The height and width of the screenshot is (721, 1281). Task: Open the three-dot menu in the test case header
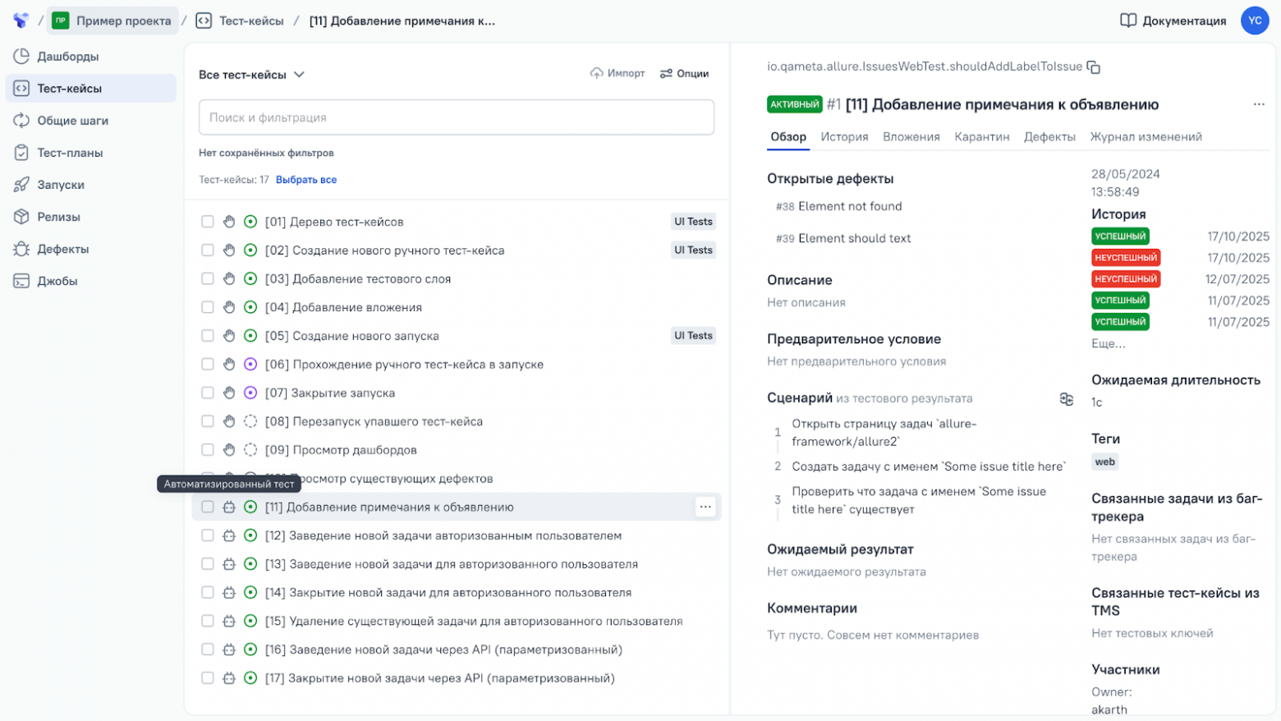tap(1258, 104)
